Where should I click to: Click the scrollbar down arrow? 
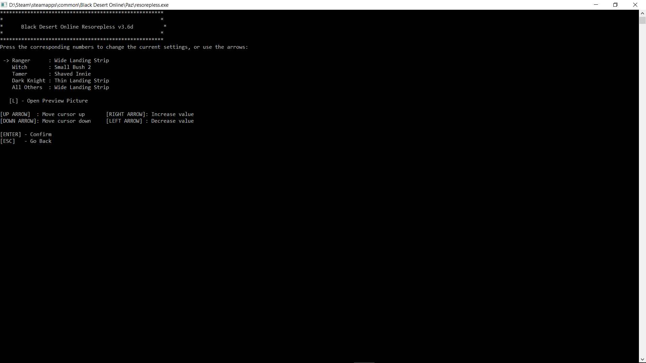(x=642, y=360)
